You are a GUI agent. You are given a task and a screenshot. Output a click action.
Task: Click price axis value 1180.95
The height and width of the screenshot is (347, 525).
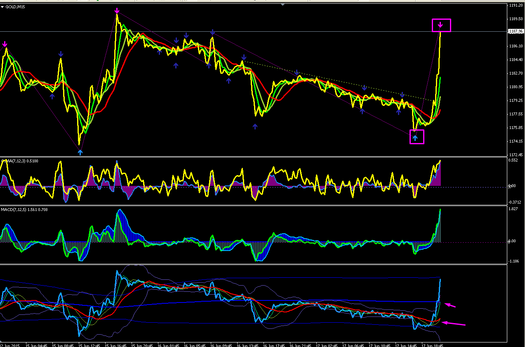[x=516, y=87]
